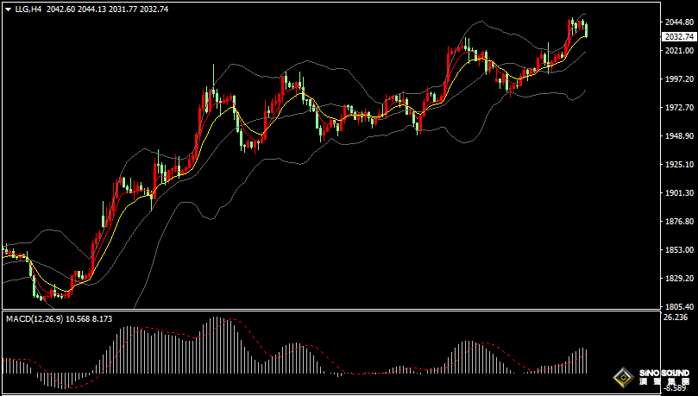Click the 1805.40 price axis label
The image size is (698, 396).
tap(679, 307)
